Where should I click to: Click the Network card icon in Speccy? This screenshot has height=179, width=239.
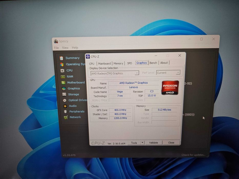point(66,117)
